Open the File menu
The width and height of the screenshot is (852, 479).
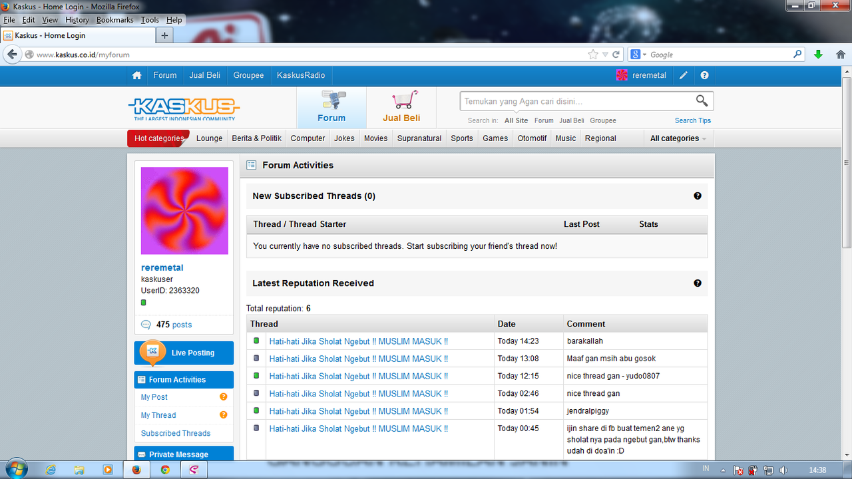(9, 20)
